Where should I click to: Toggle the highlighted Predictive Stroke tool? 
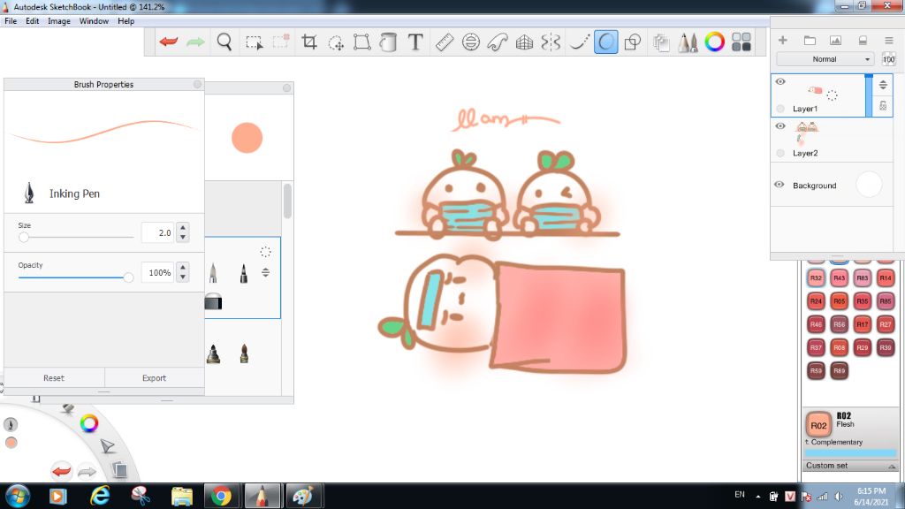(605, 42)
